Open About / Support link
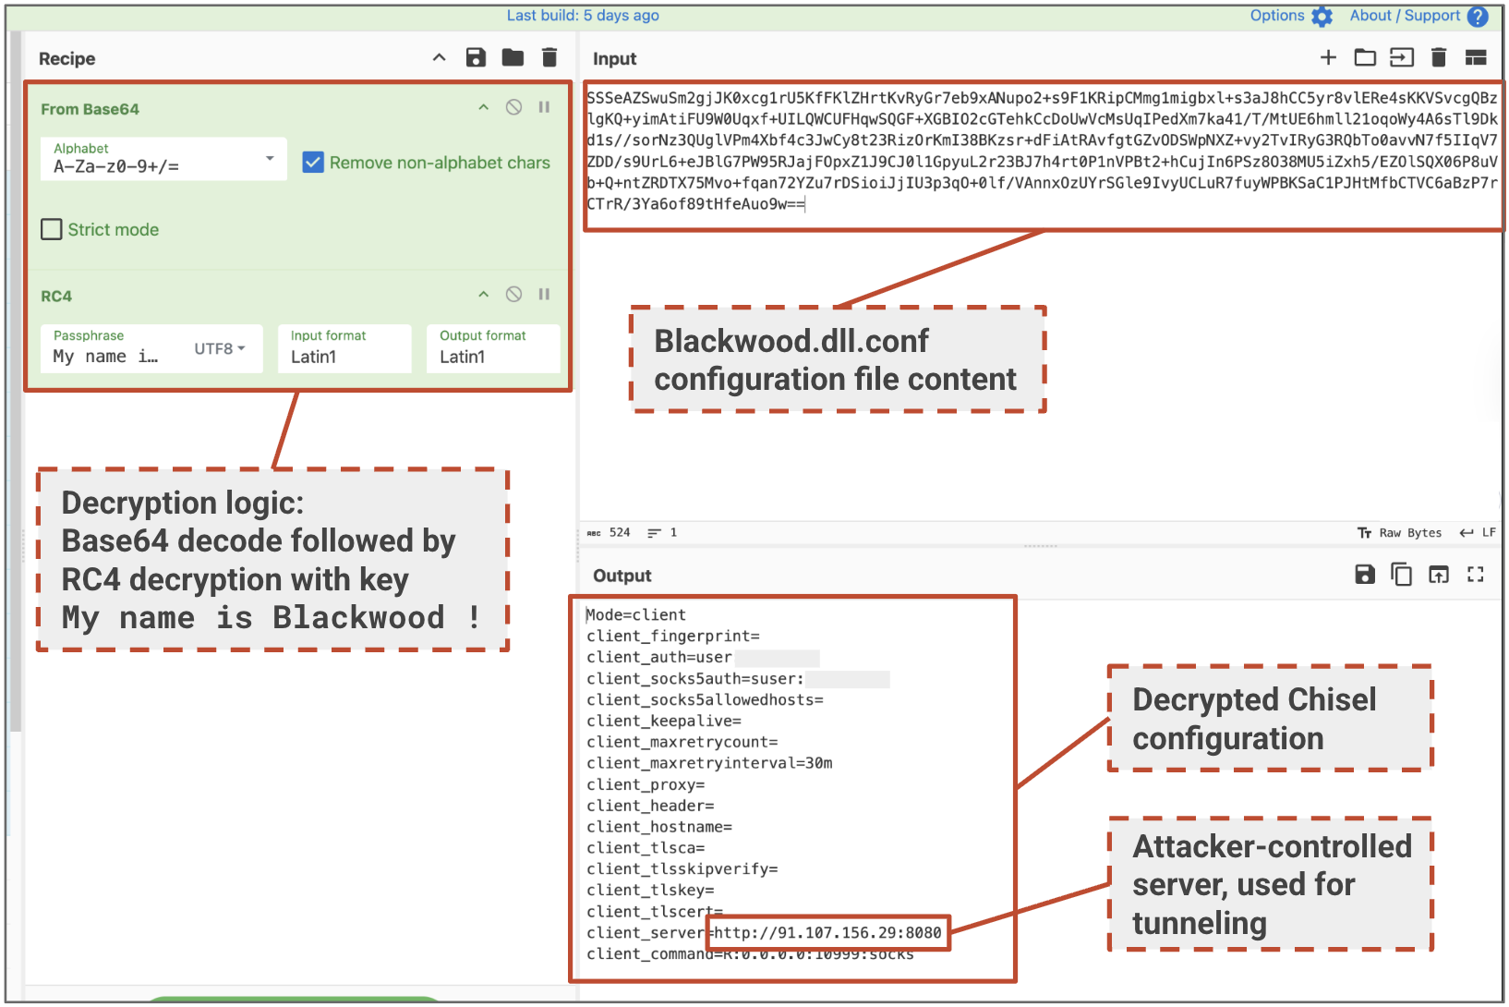The image size is (1509, 1007). (1405, 16)
